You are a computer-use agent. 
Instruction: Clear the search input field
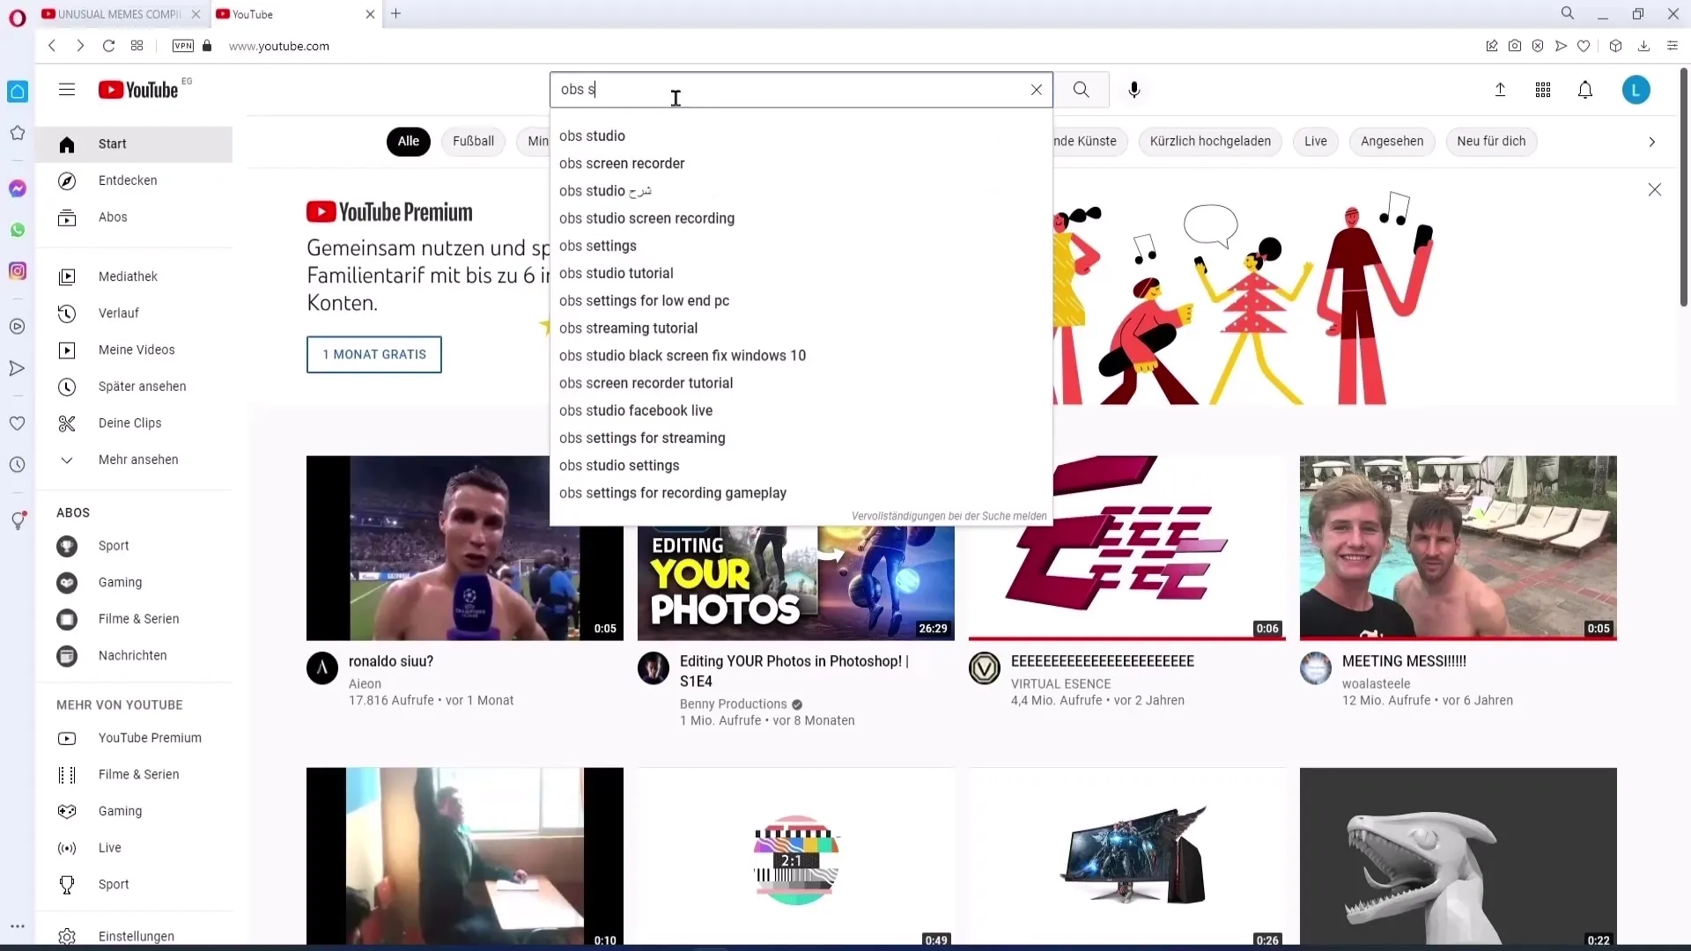coord(1037,90)
